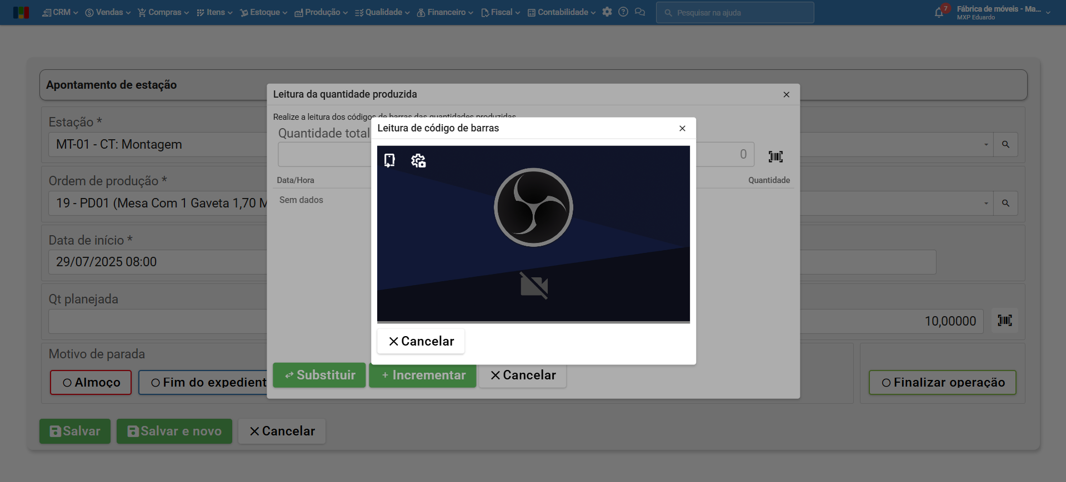Close the Leitura da quantidade produzida dialog
Screen dimensions: 1066x482
pos(786,94)
